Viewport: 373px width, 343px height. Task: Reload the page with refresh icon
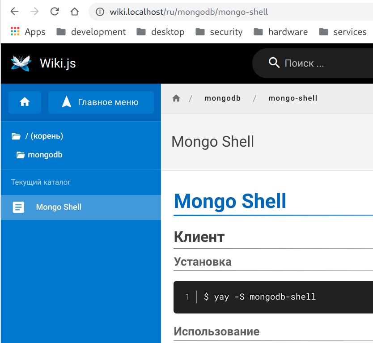click(x=55, y=12)
